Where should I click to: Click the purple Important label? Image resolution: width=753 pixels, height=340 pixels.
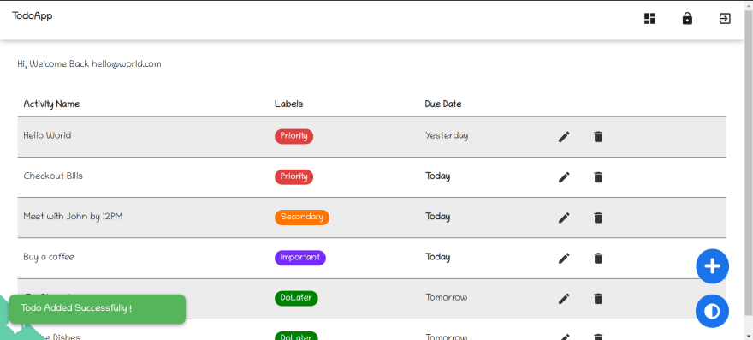(x=300, y=257)
